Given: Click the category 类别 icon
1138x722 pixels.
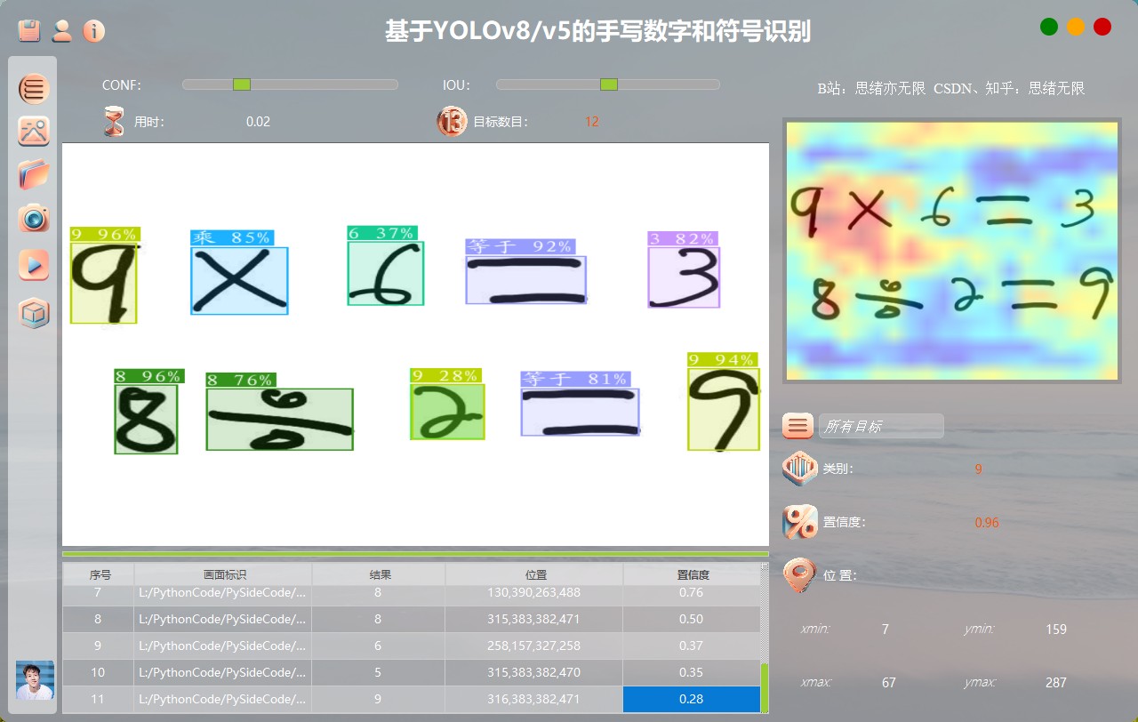Looking at the screenshot, I should tap(799, 469).
